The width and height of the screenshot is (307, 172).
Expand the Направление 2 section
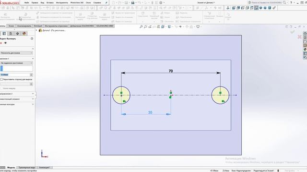[x=33, y=94]
